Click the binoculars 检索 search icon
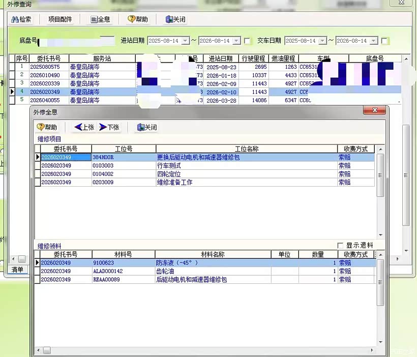Screen dimensions: 417x357 click(15, 19)
